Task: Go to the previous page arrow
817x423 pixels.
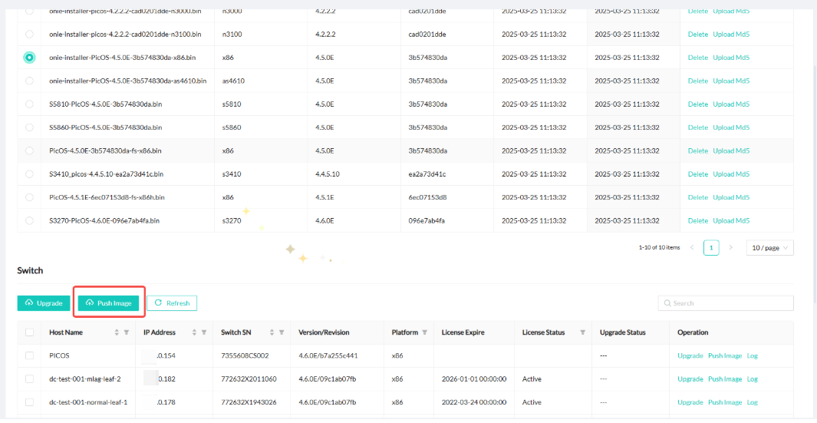Action: 692,248
